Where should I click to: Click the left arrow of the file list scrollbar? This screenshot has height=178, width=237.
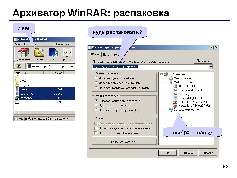point(16,113)
